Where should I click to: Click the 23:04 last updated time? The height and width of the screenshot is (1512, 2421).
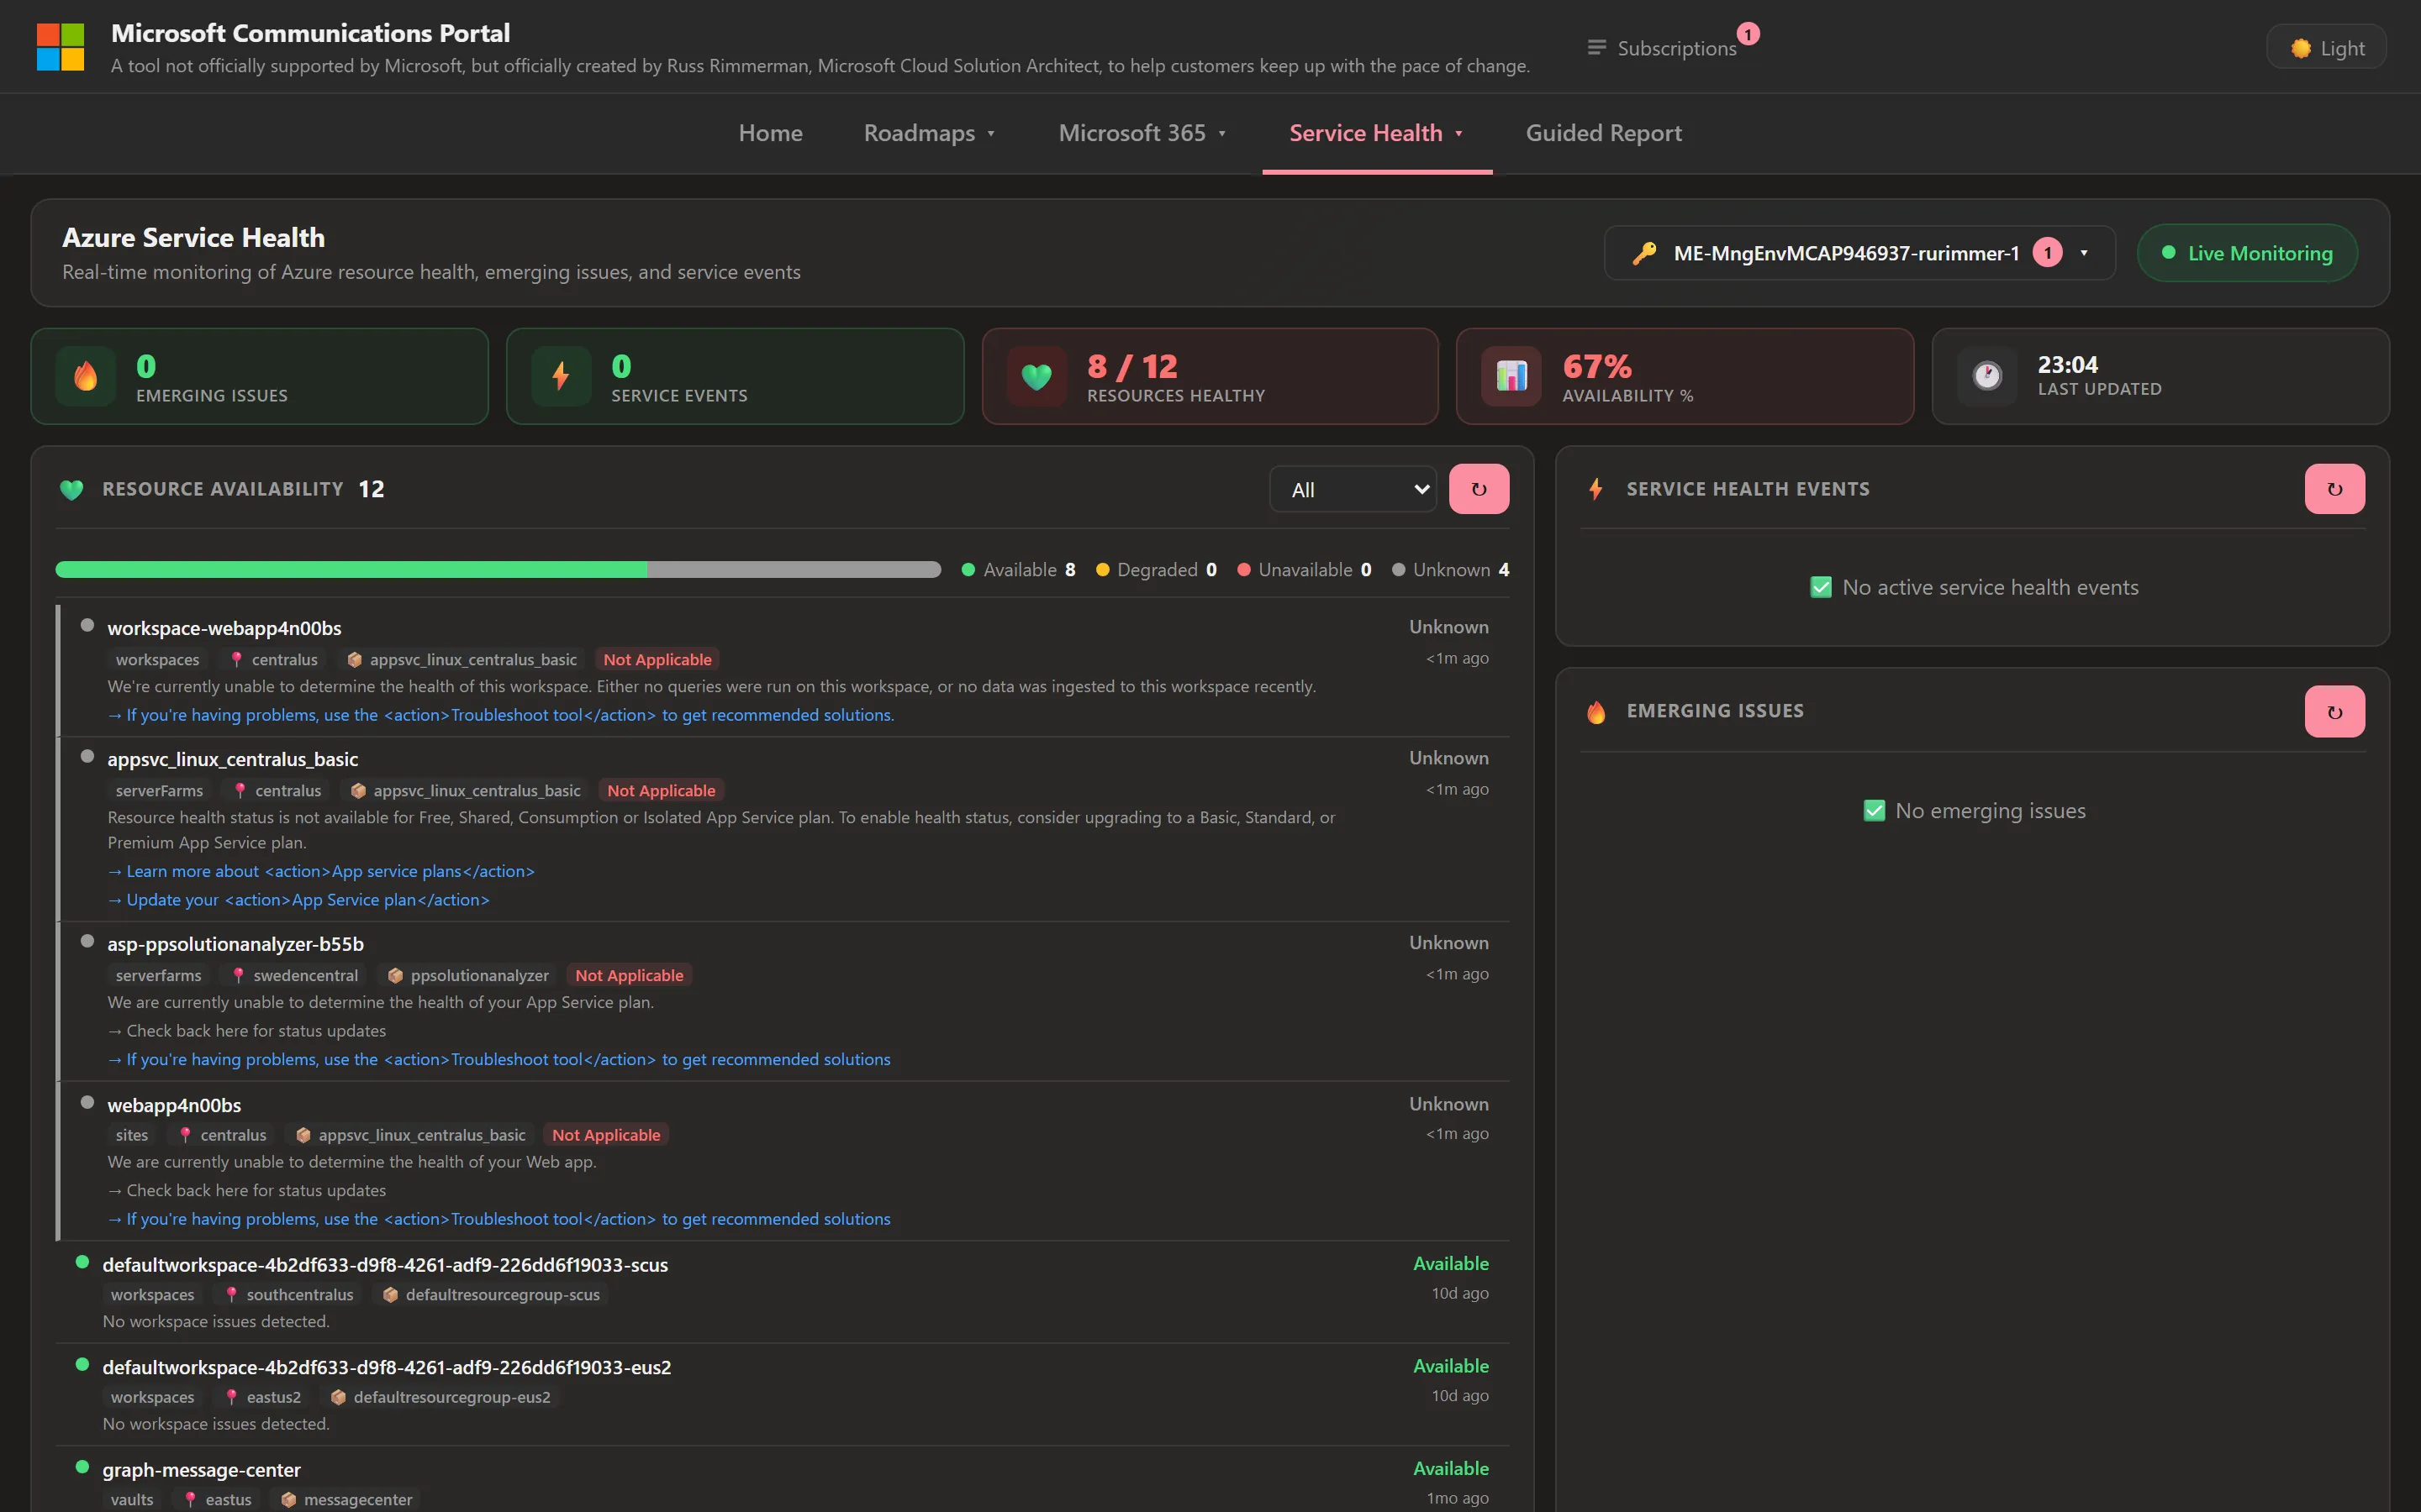tap(2067, 365)
